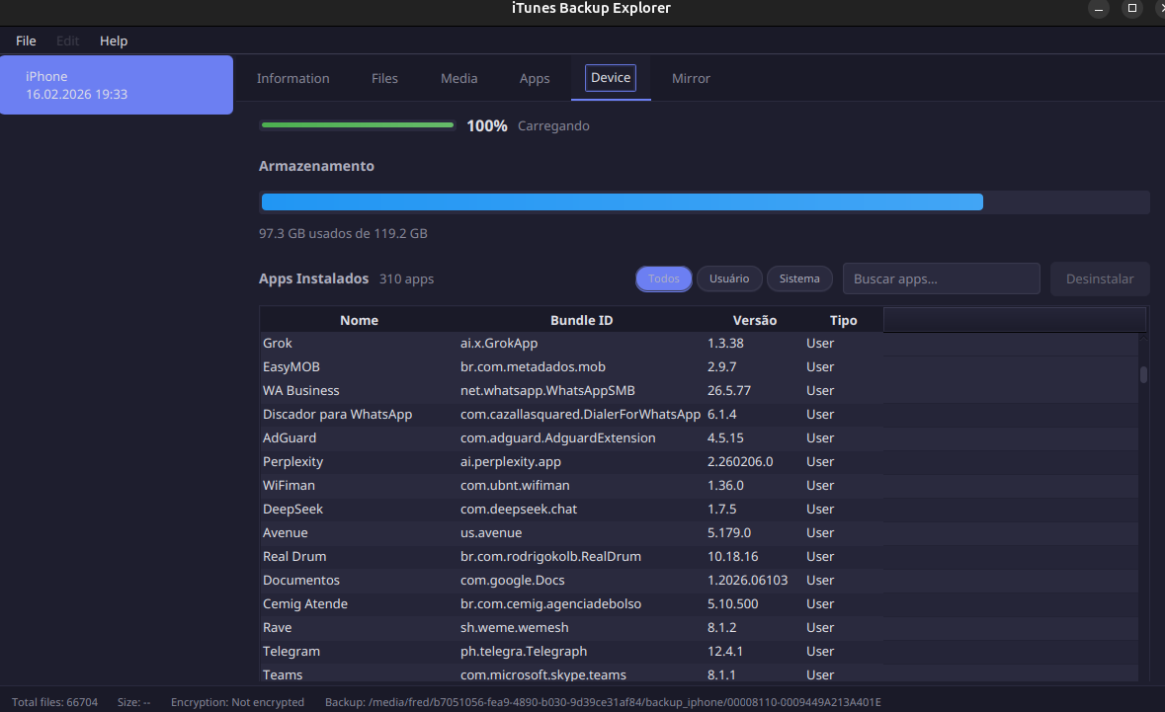Select the WA Business app row

tap(699, 390)
